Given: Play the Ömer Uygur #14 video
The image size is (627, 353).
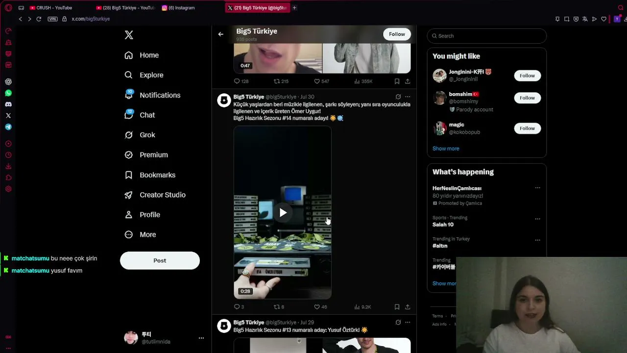Looking at the screenshot, I should [x=283, y=213].
